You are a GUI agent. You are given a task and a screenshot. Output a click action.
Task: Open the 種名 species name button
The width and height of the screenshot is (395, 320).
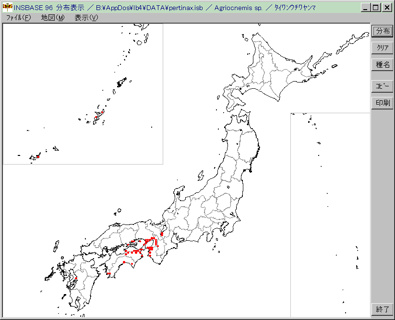point(383,65)
